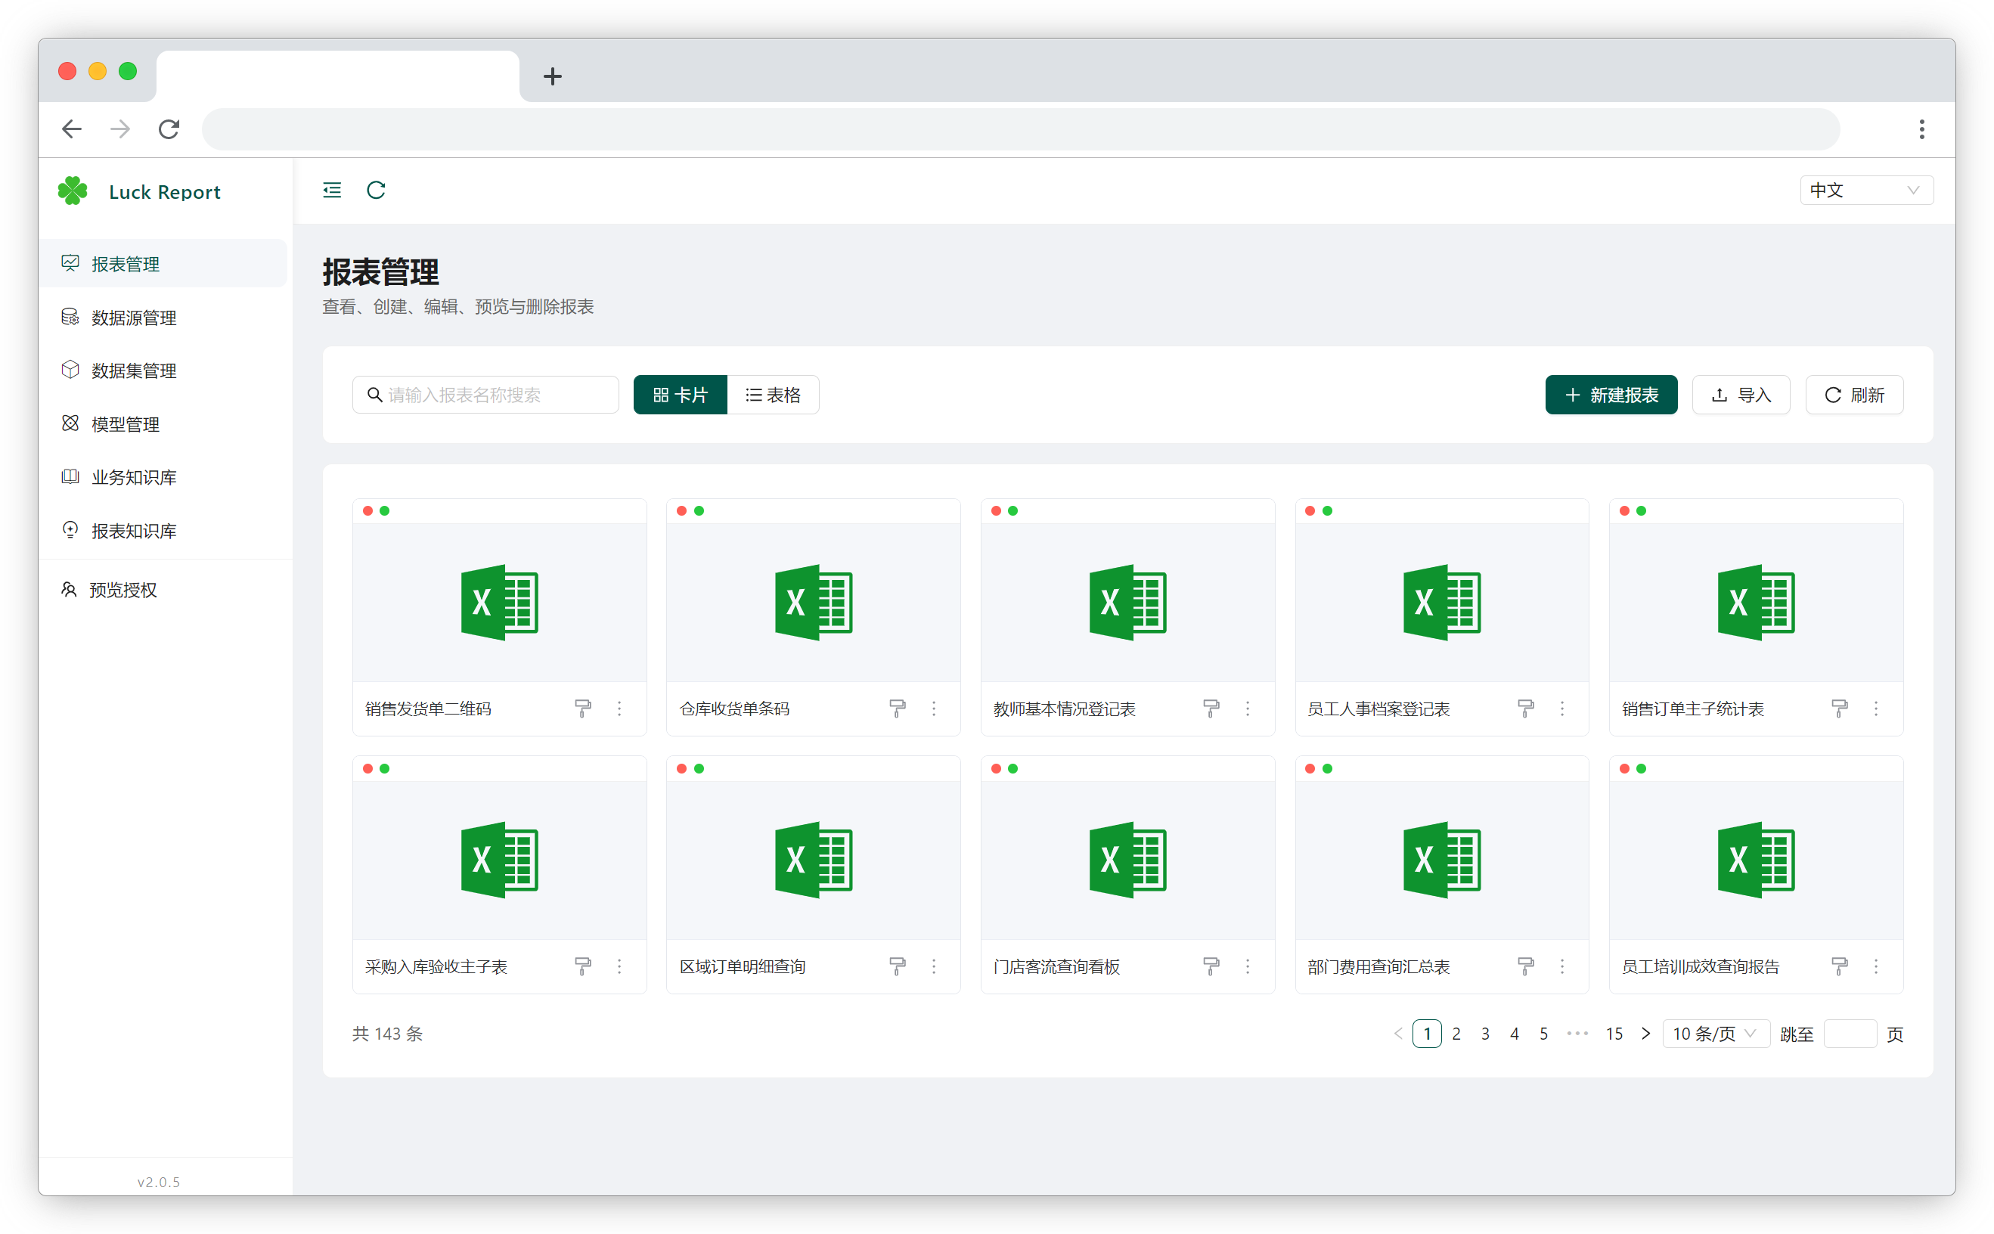Click the Luck Report clover logo
The height and width of the screenshot is (1234, 1994).
tap(73, 191)
